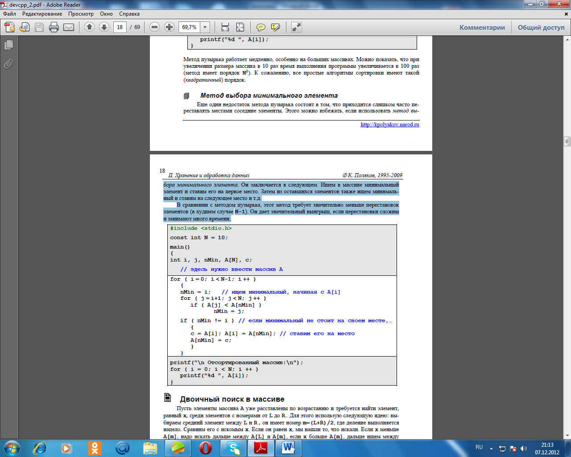The image size is (571, 457).
Task: Go to the next page arrow
Action: click(104, 27)
